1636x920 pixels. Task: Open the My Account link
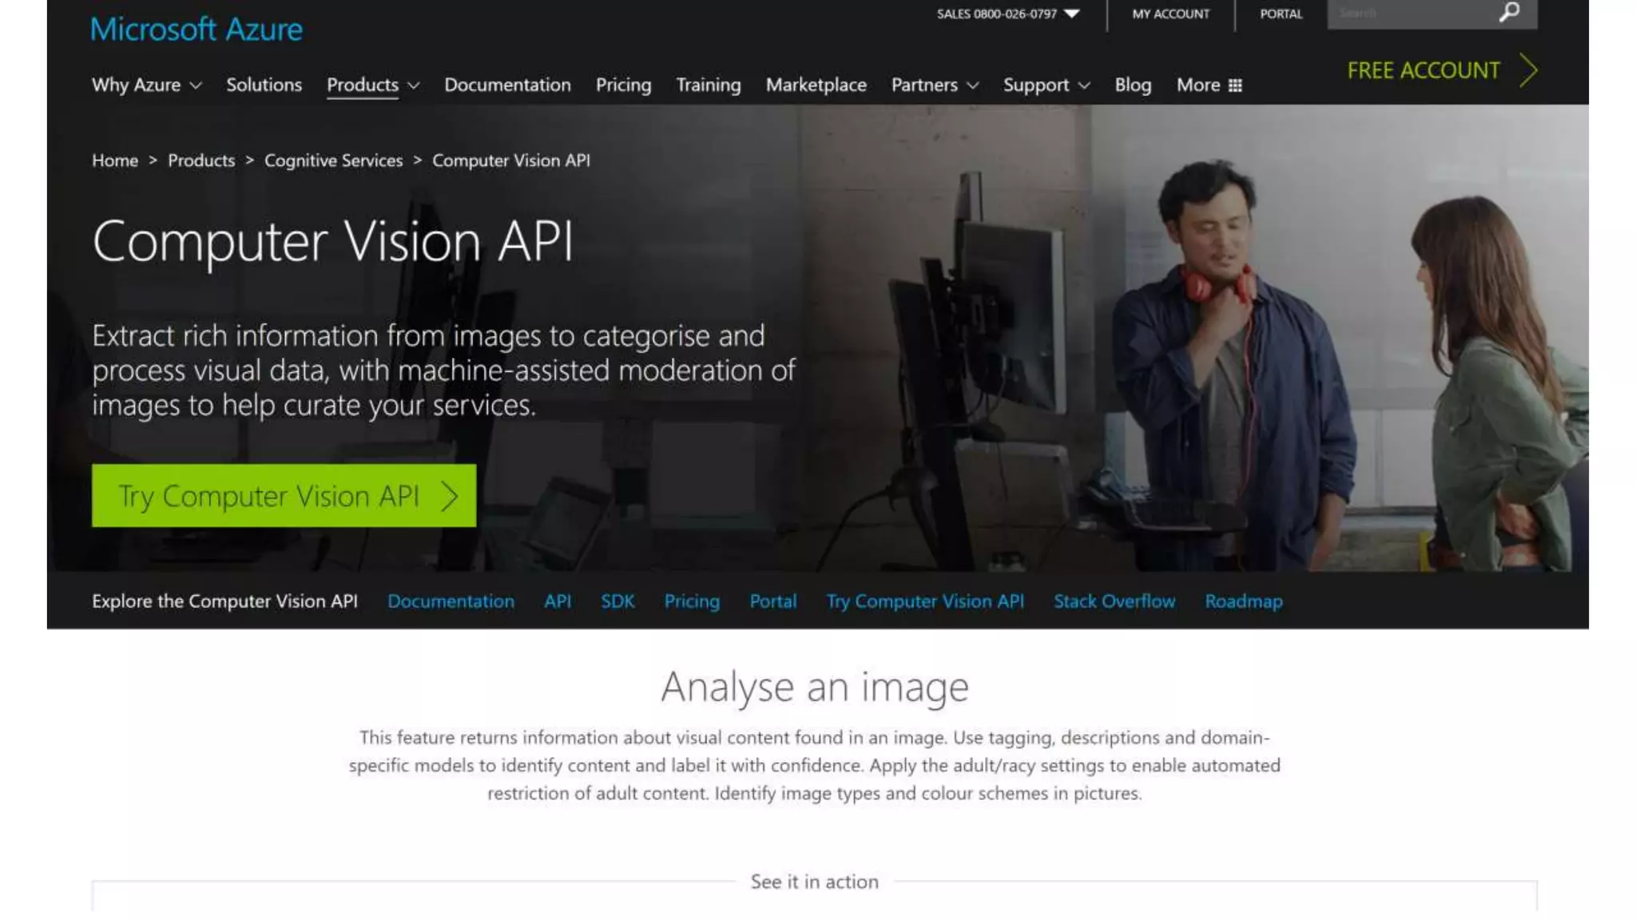[1170, 14]
